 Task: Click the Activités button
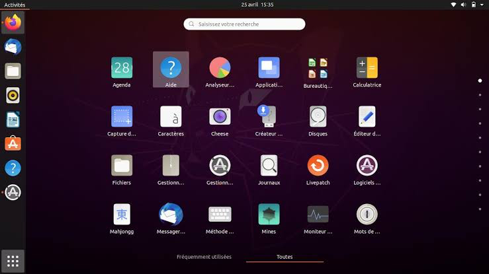(15, 5)
